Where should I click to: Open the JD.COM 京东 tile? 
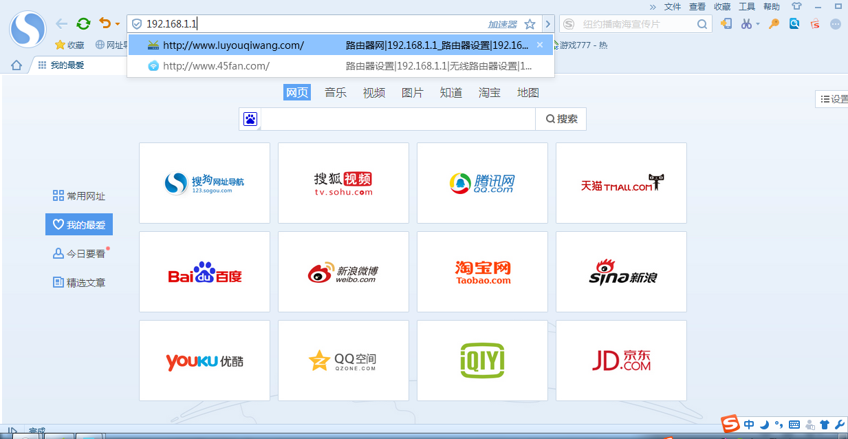(621, 361)
